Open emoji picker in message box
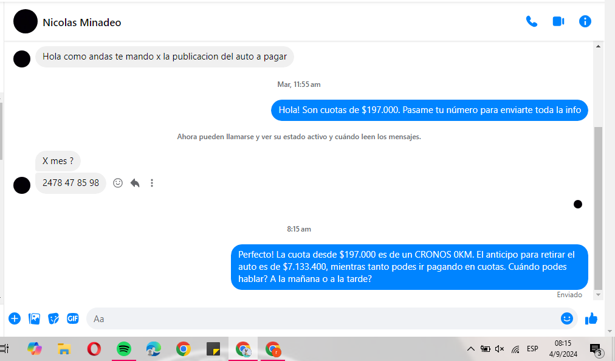Viewport: 615px width, 361px height. point(567,318)
